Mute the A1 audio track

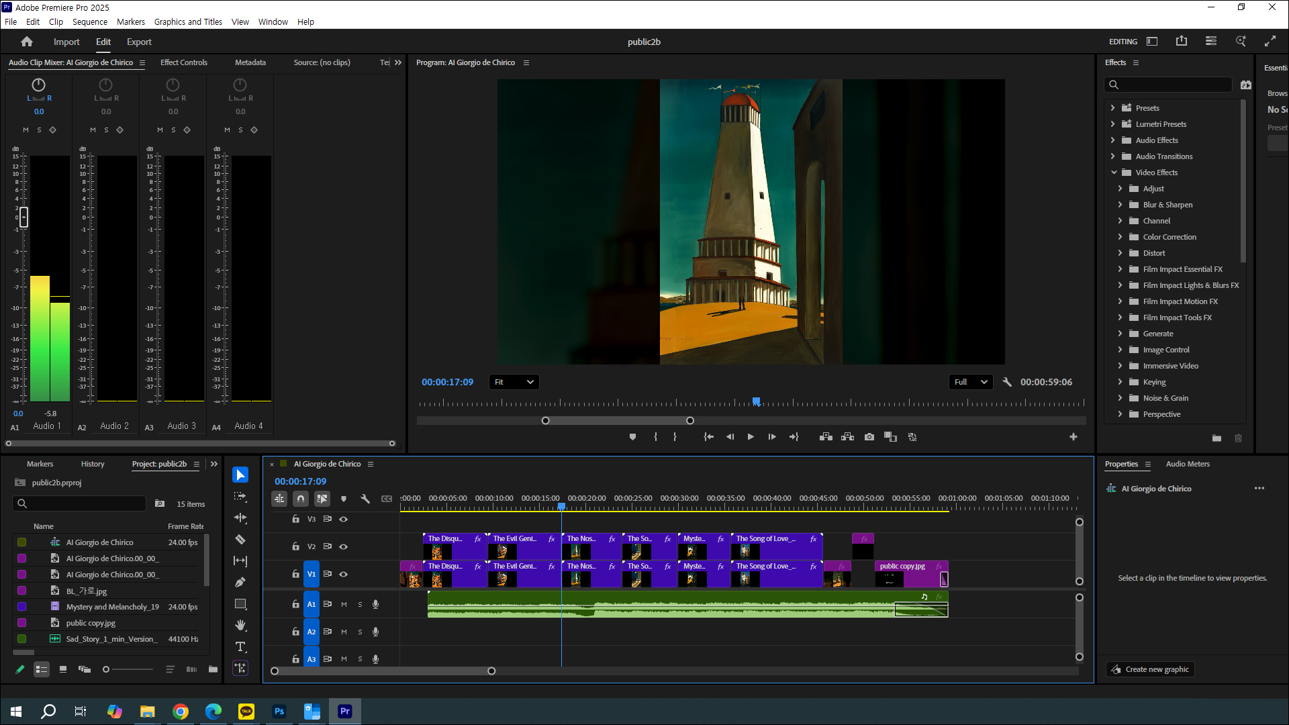[344, 604]
